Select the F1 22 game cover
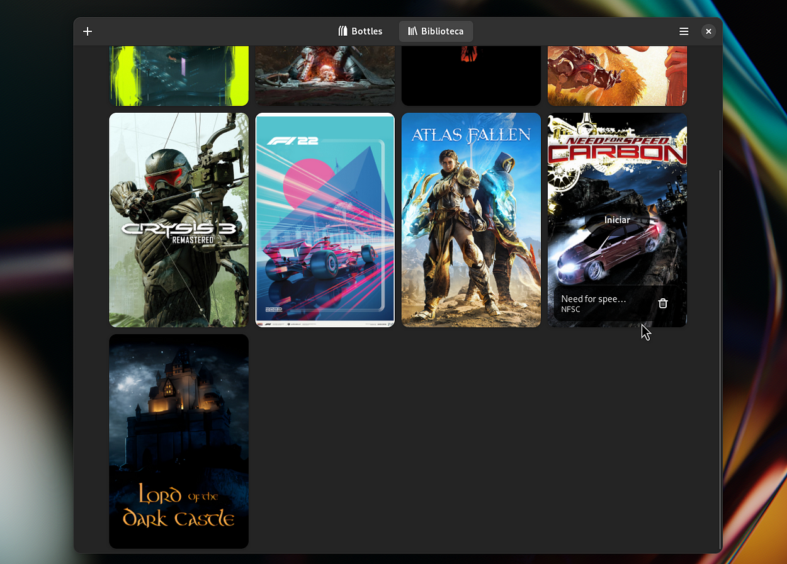The width and height of the screenshot is (787, 564). coord(324,220)
